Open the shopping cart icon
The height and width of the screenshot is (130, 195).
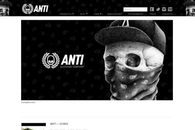point(170,9)
